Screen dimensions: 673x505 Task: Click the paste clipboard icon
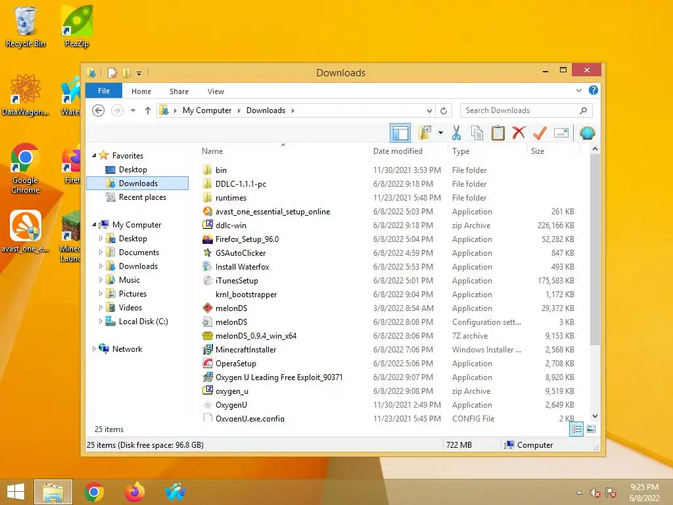[498, 133]
